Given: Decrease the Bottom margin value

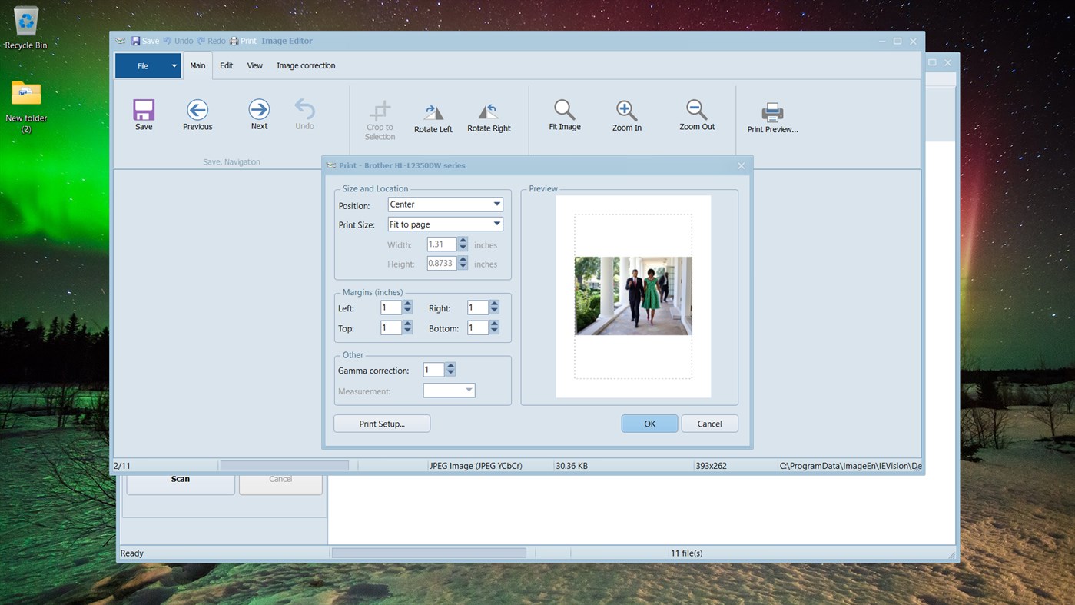Looking at the screenshot, I should click(494, 331).
